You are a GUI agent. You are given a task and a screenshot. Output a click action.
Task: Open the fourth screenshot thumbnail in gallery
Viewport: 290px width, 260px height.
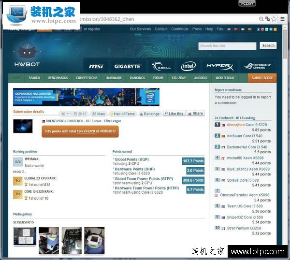click(94, 240)
